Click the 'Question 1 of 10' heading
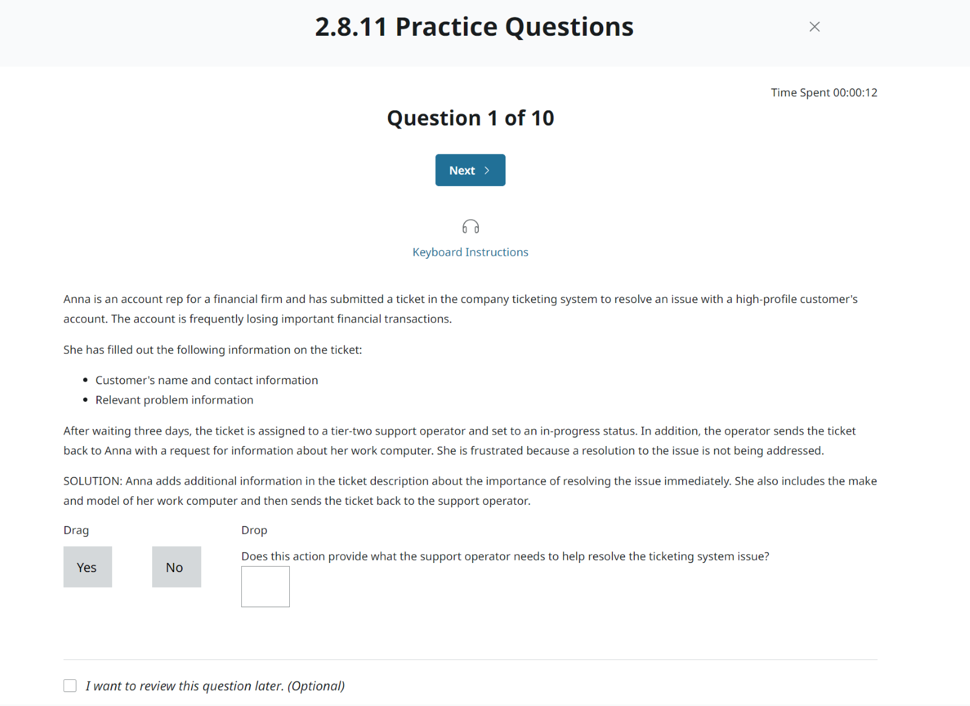Image resolution: width=970 pixels, height=706 pixels. [470, 118]
